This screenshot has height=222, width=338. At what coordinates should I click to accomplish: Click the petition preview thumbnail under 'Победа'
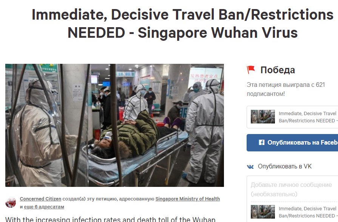coord(263,117)
